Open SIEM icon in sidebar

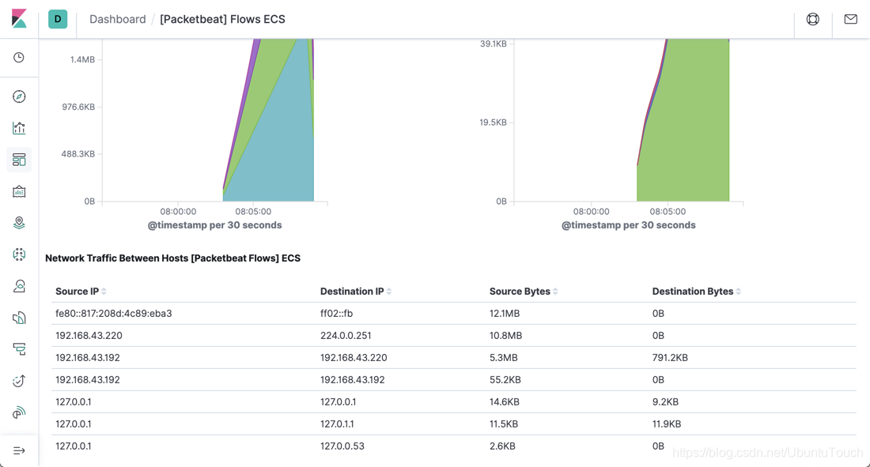19,412
